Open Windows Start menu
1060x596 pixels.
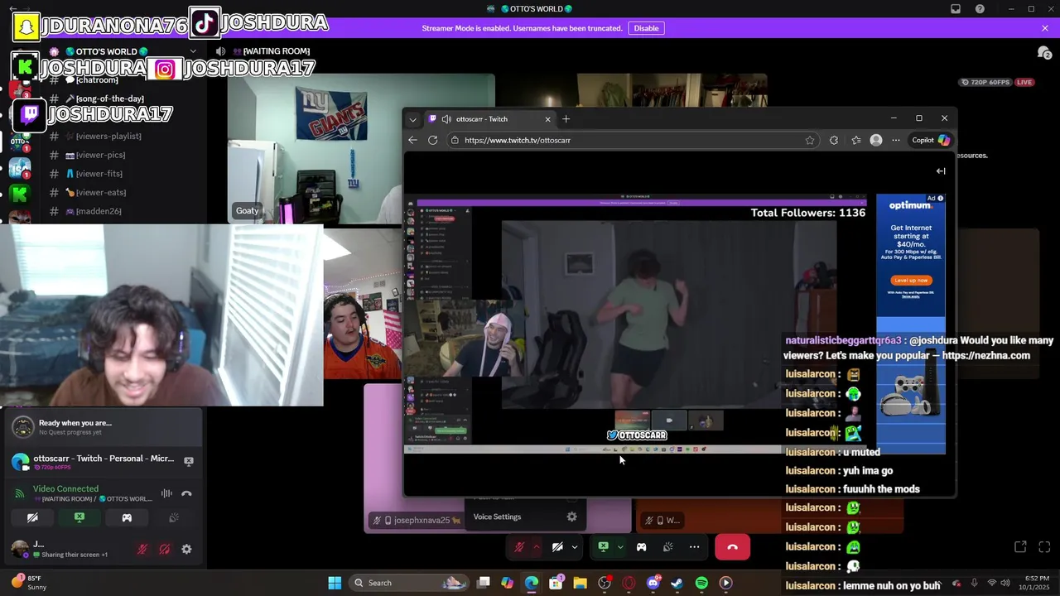335,583
